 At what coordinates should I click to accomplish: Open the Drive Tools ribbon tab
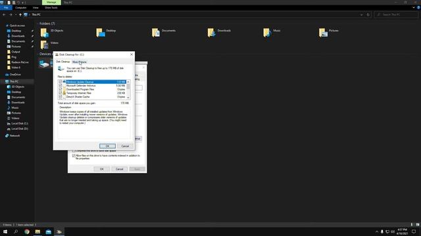click(51, 8)
